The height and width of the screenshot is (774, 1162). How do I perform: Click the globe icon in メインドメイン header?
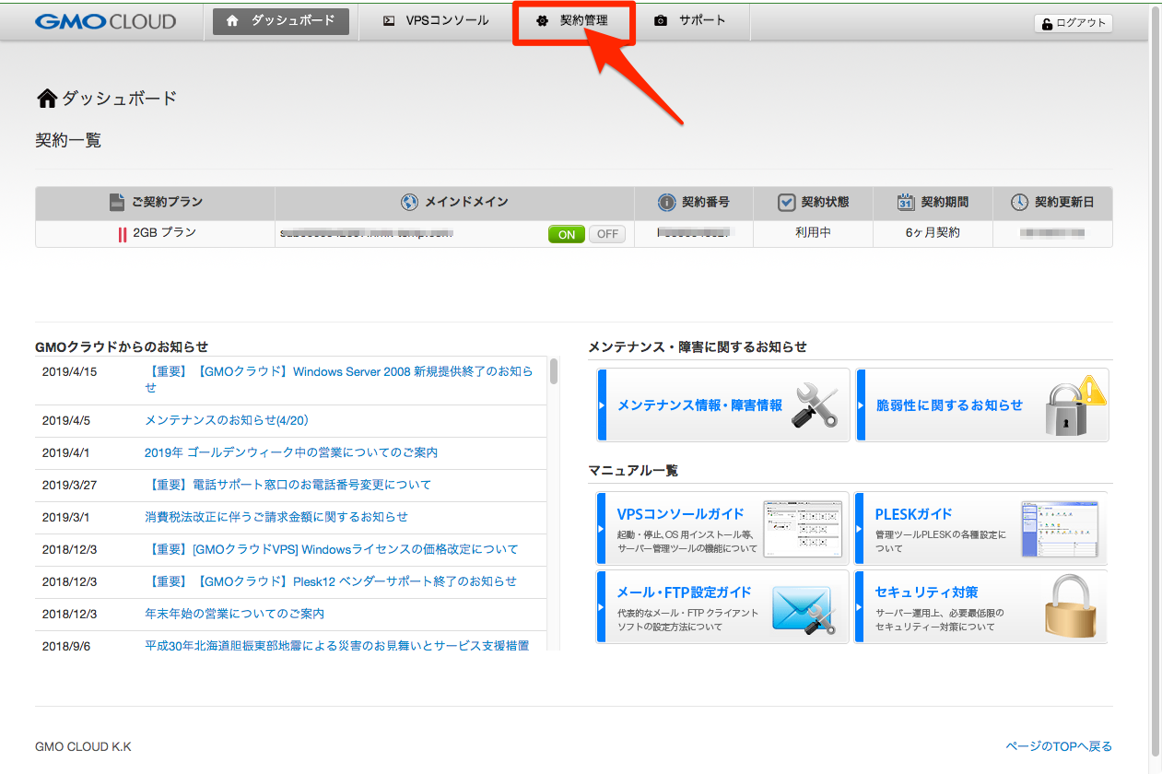tap(409, 203)
